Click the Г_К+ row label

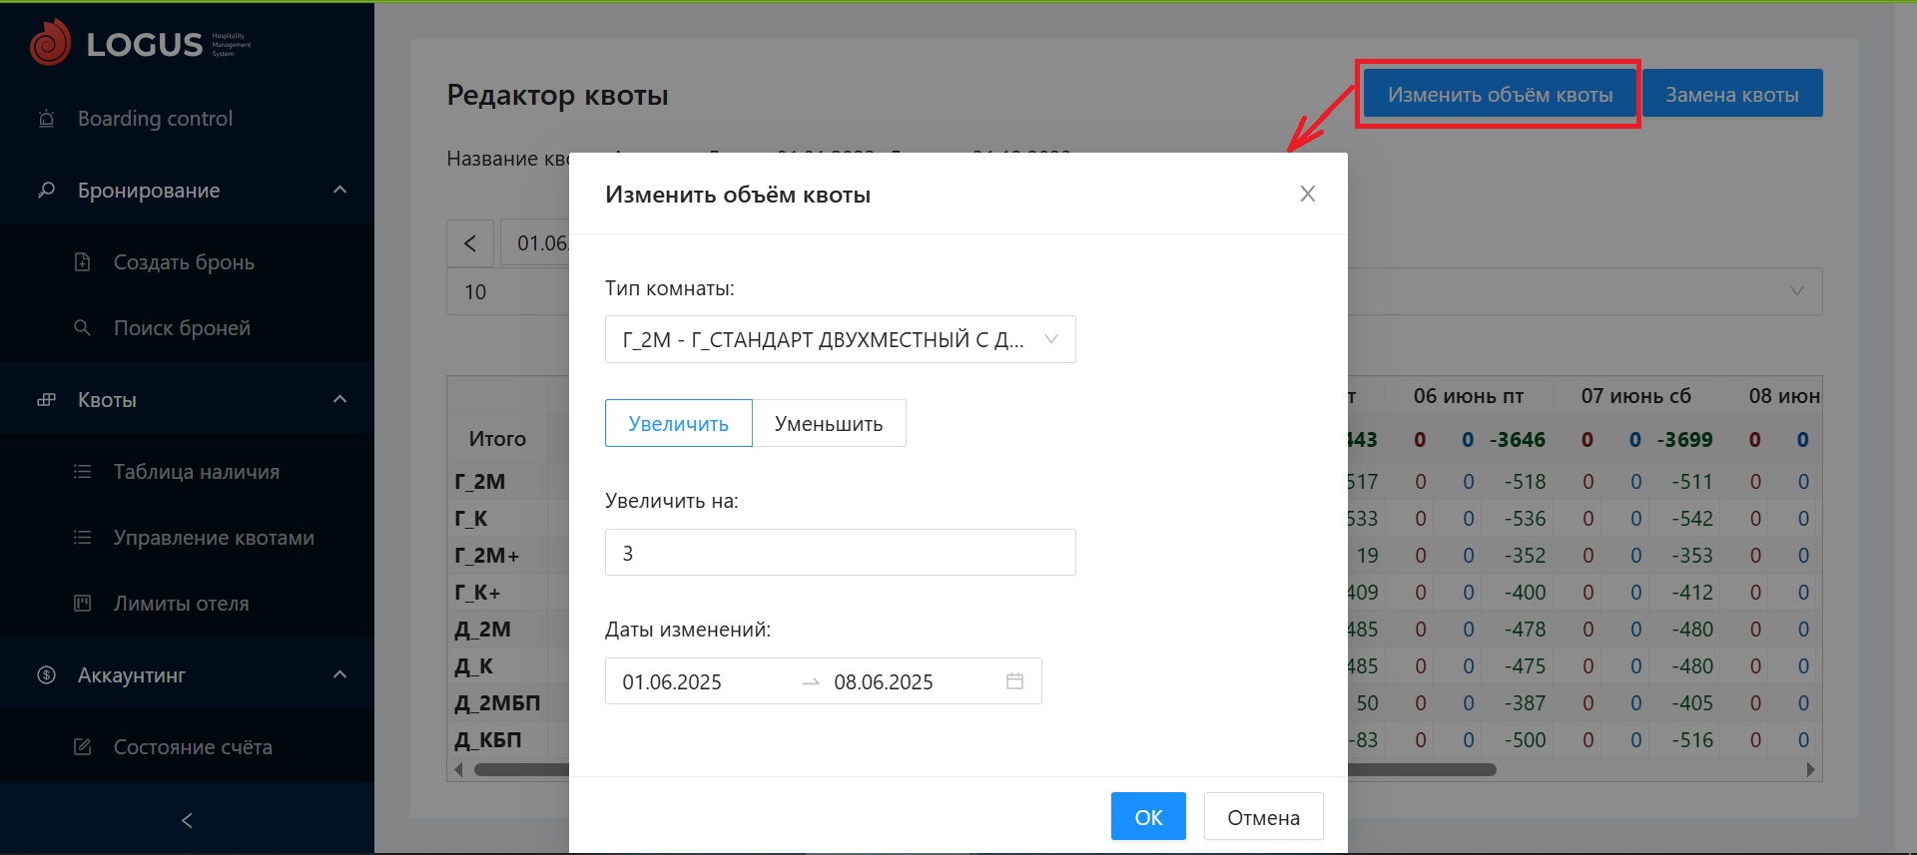(x=478, y=592)
